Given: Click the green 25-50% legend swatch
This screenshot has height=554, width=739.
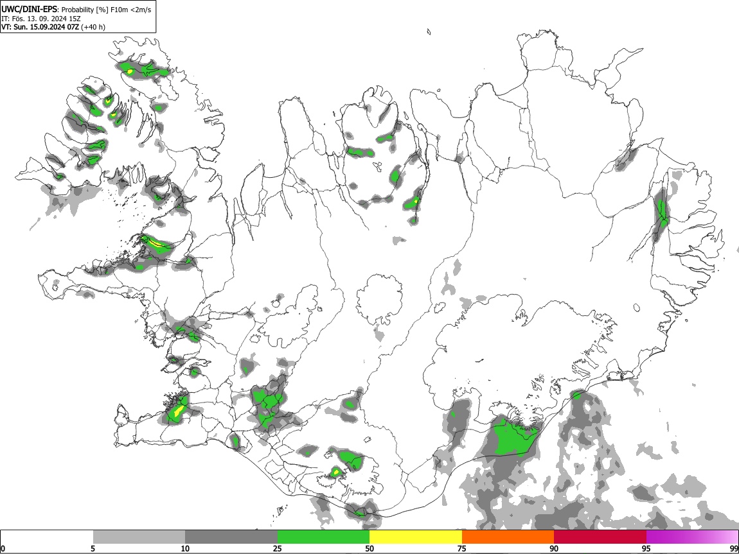Looking at the screenshot, I should [323, 537].
